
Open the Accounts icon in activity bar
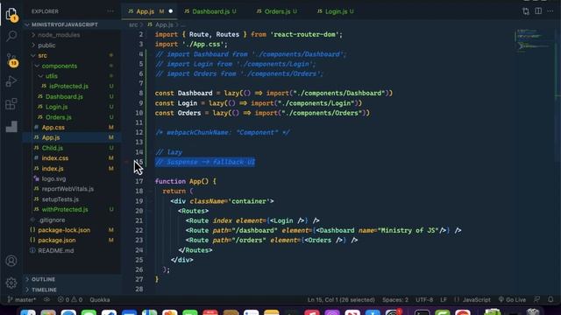pos(11,261)
